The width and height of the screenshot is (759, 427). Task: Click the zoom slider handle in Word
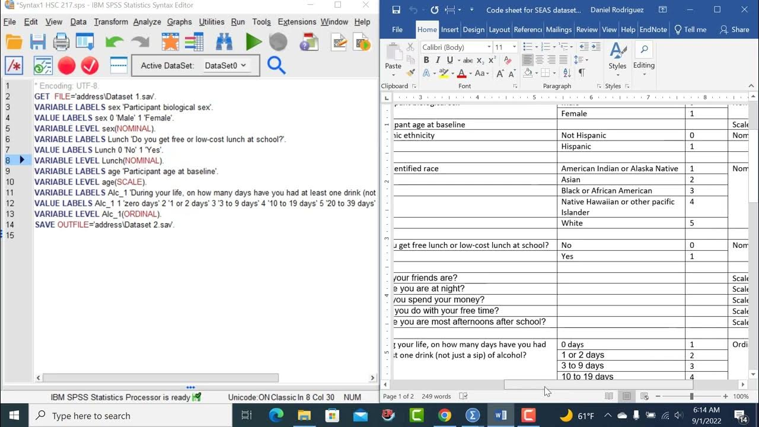click(x=691, y=396)
